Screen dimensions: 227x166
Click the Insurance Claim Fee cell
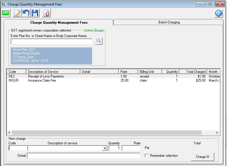click(42, 80)
